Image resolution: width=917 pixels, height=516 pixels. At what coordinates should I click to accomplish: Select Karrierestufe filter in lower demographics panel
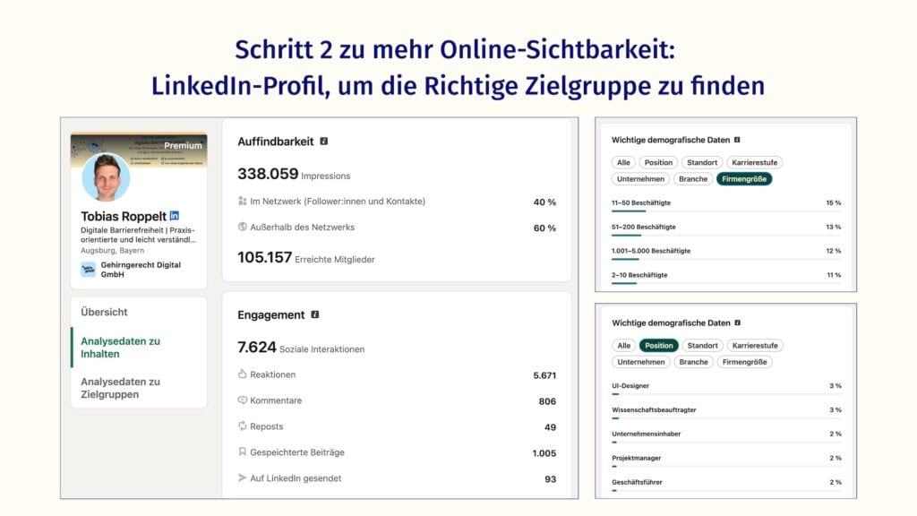[755, 346]
